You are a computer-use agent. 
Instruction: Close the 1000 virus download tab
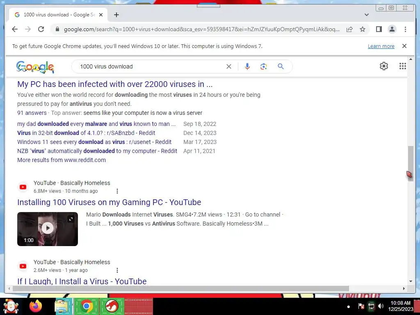pos(101,15)
